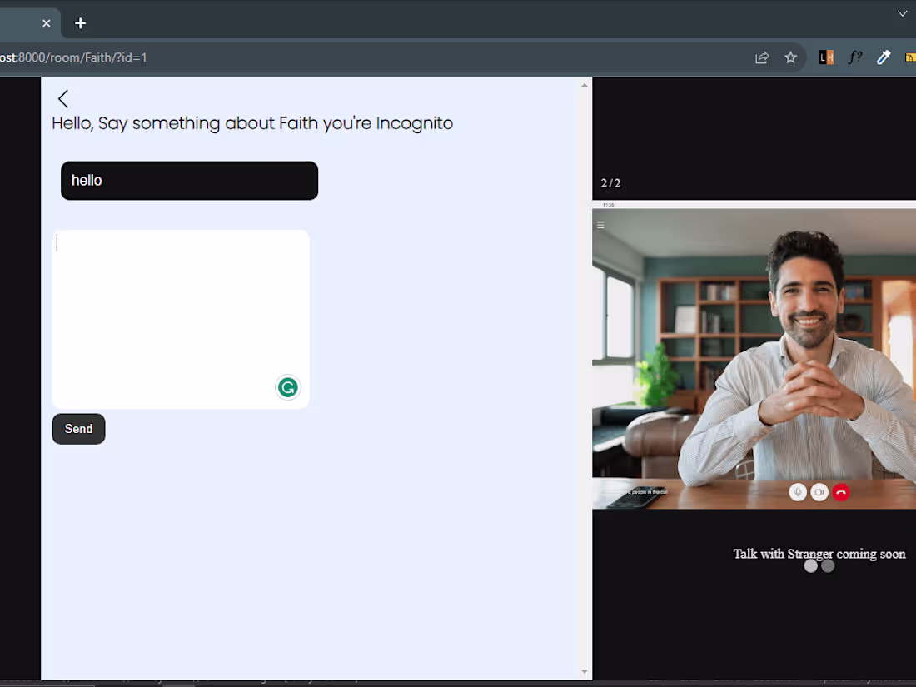Click the share page icon in address bar
Screen dimensions: 916x687
[762, 57]
